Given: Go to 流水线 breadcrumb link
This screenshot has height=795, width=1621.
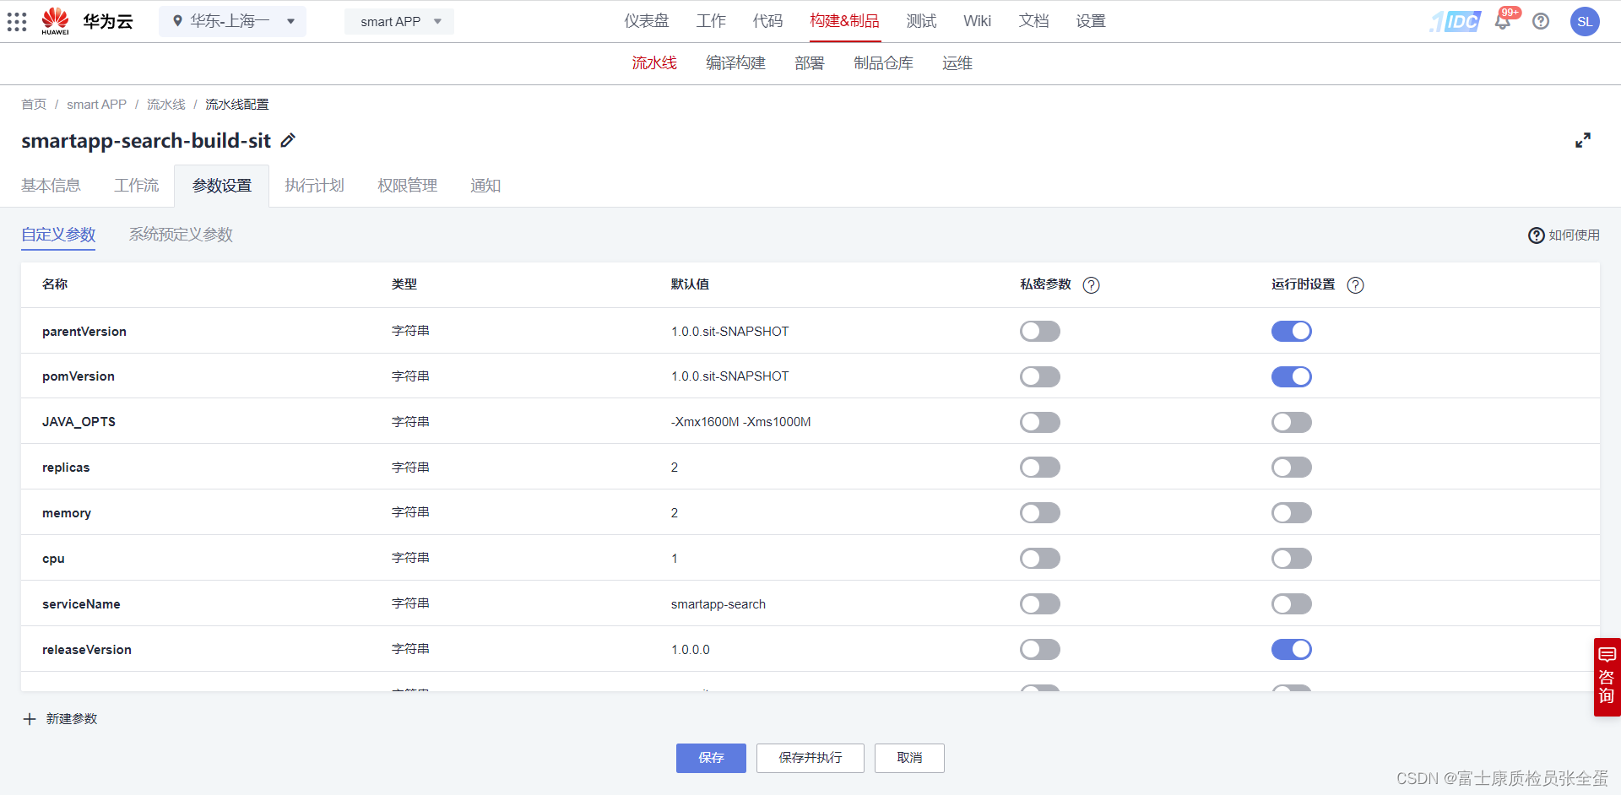Looking at the screenshot, I should pyautogui.click(x=165, y=105).
